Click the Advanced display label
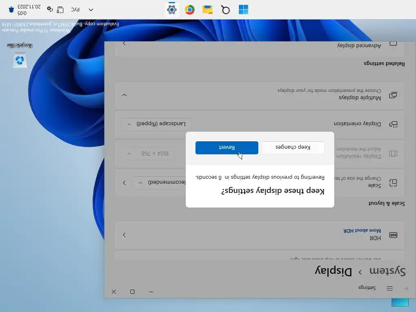 pos(359,45)
